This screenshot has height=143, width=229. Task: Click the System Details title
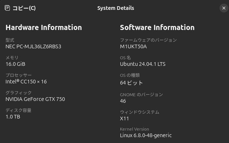(x=116, y=8)
